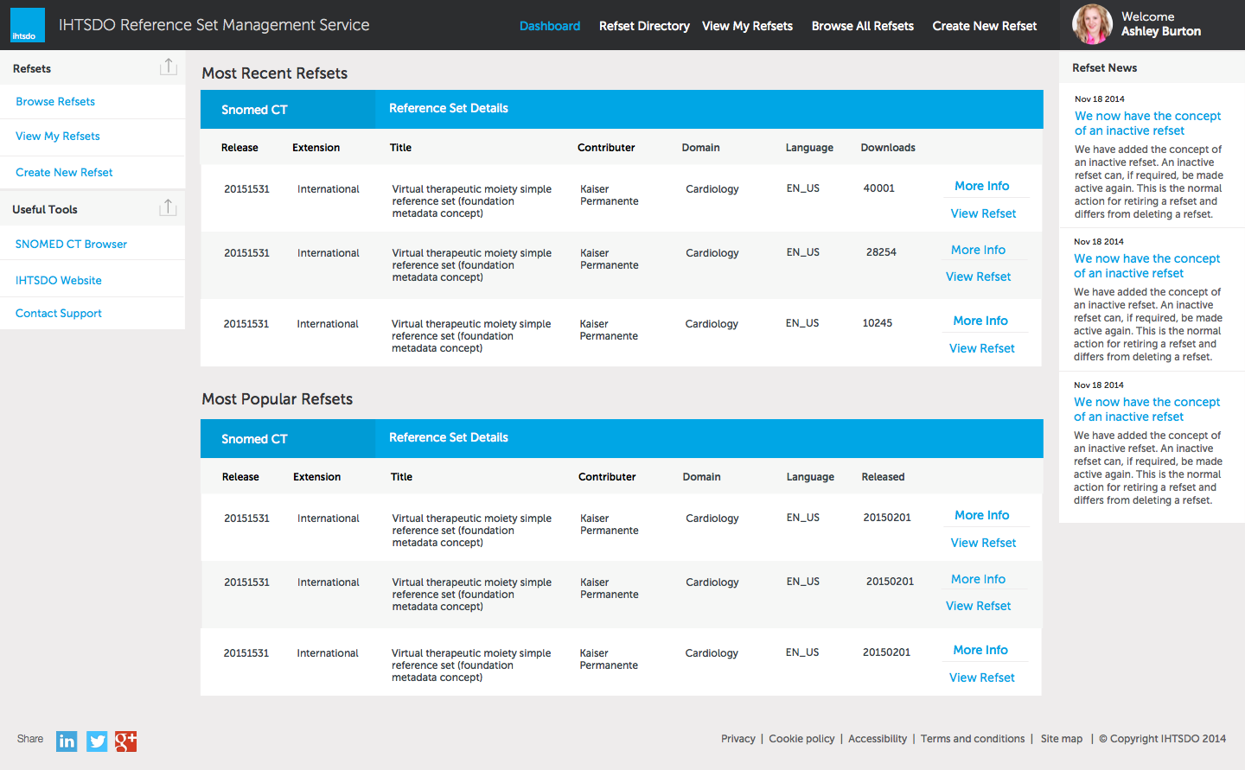The height and width of the screenshot is (770, 1245).
Task: Open the Accessibility footer link
Action: point(878,739)
